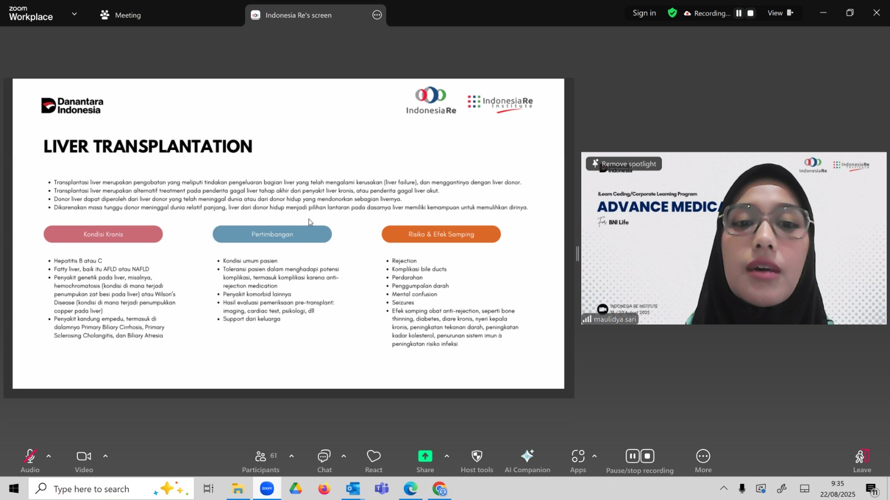The image size is (890, 500).
Task: Click the green Share screen button
Action: [425, 461]
